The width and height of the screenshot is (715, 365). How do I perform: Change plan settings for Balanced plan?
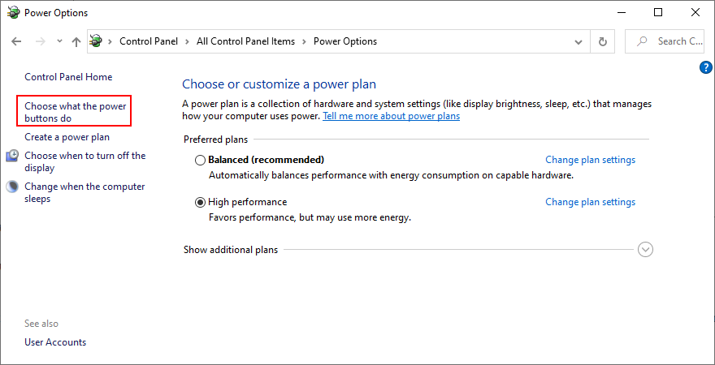[590, 160]
